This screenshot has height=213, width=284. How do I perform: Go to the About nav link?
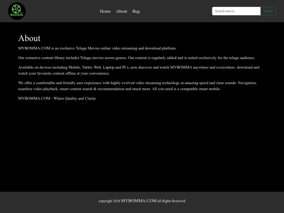point(121,11)
